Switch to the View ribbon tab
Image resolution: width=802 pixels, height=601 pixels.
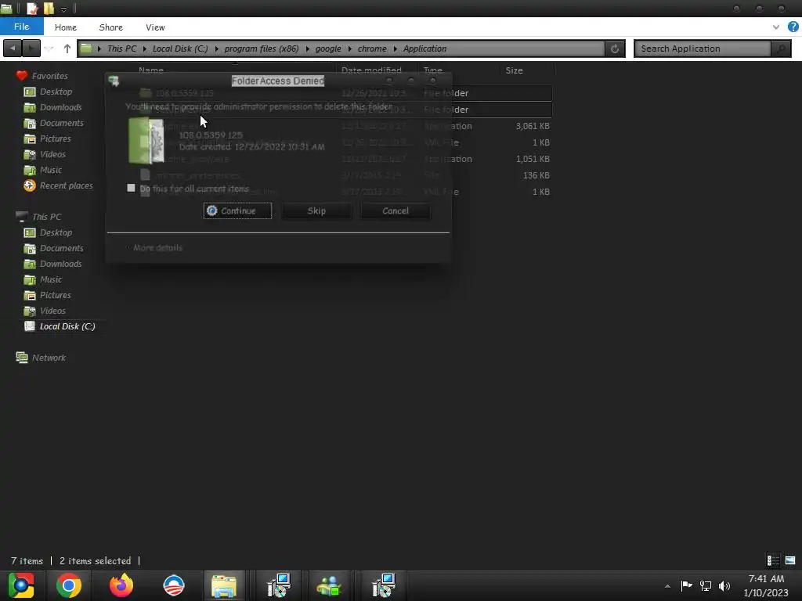click(155, 27)
